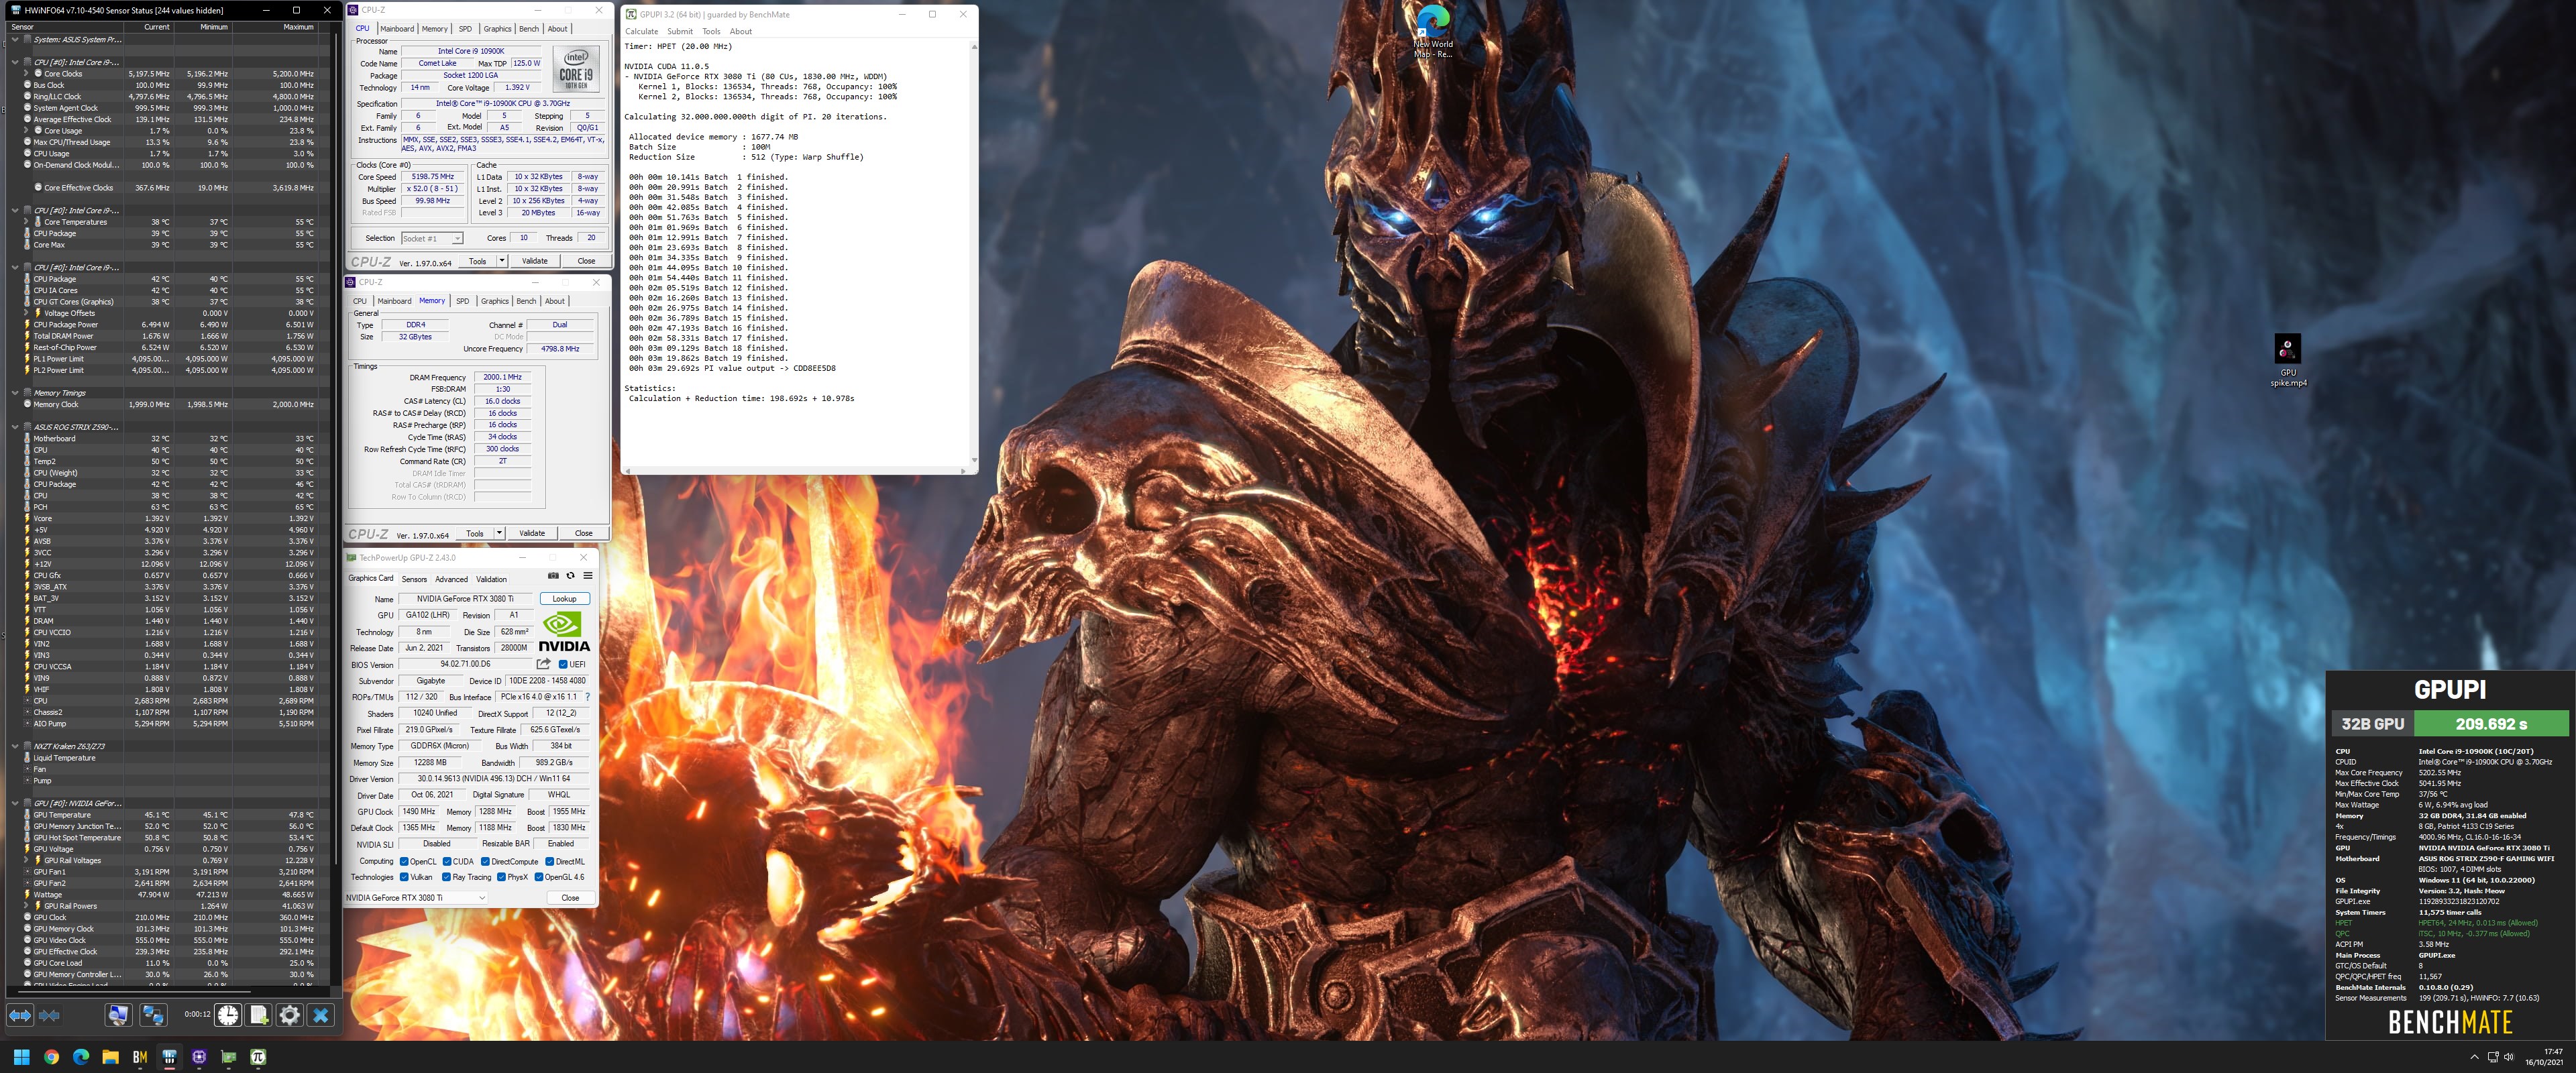Open GPU-Z hamburger menu icon
Viewport: 2576px width, 1073px height.
(x=588, y=576)
